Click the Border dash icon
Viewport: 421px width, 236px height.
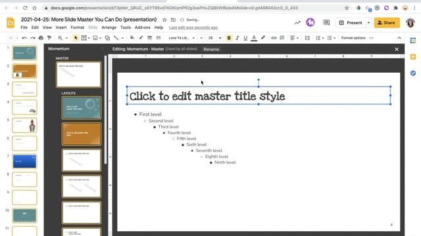click(159, 38)
